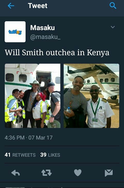Open the search magnifier icon

pyautogui.click(x=113, y=6)
